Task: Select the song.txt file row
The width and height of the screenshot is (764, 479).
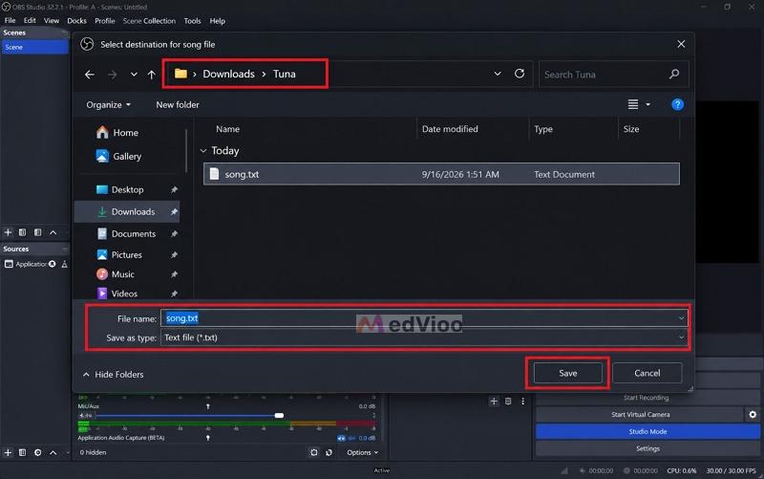Action: pos(441,174)
